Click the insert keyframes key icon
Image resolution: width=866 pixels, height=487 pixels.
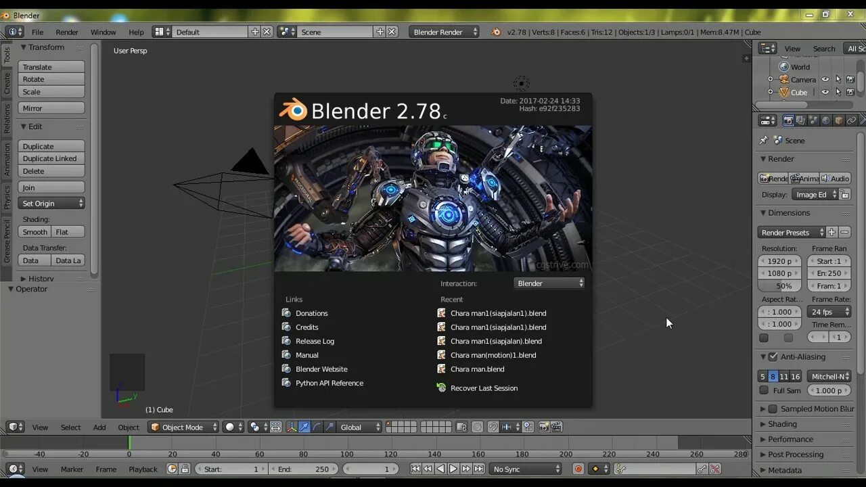click(702, 469)
